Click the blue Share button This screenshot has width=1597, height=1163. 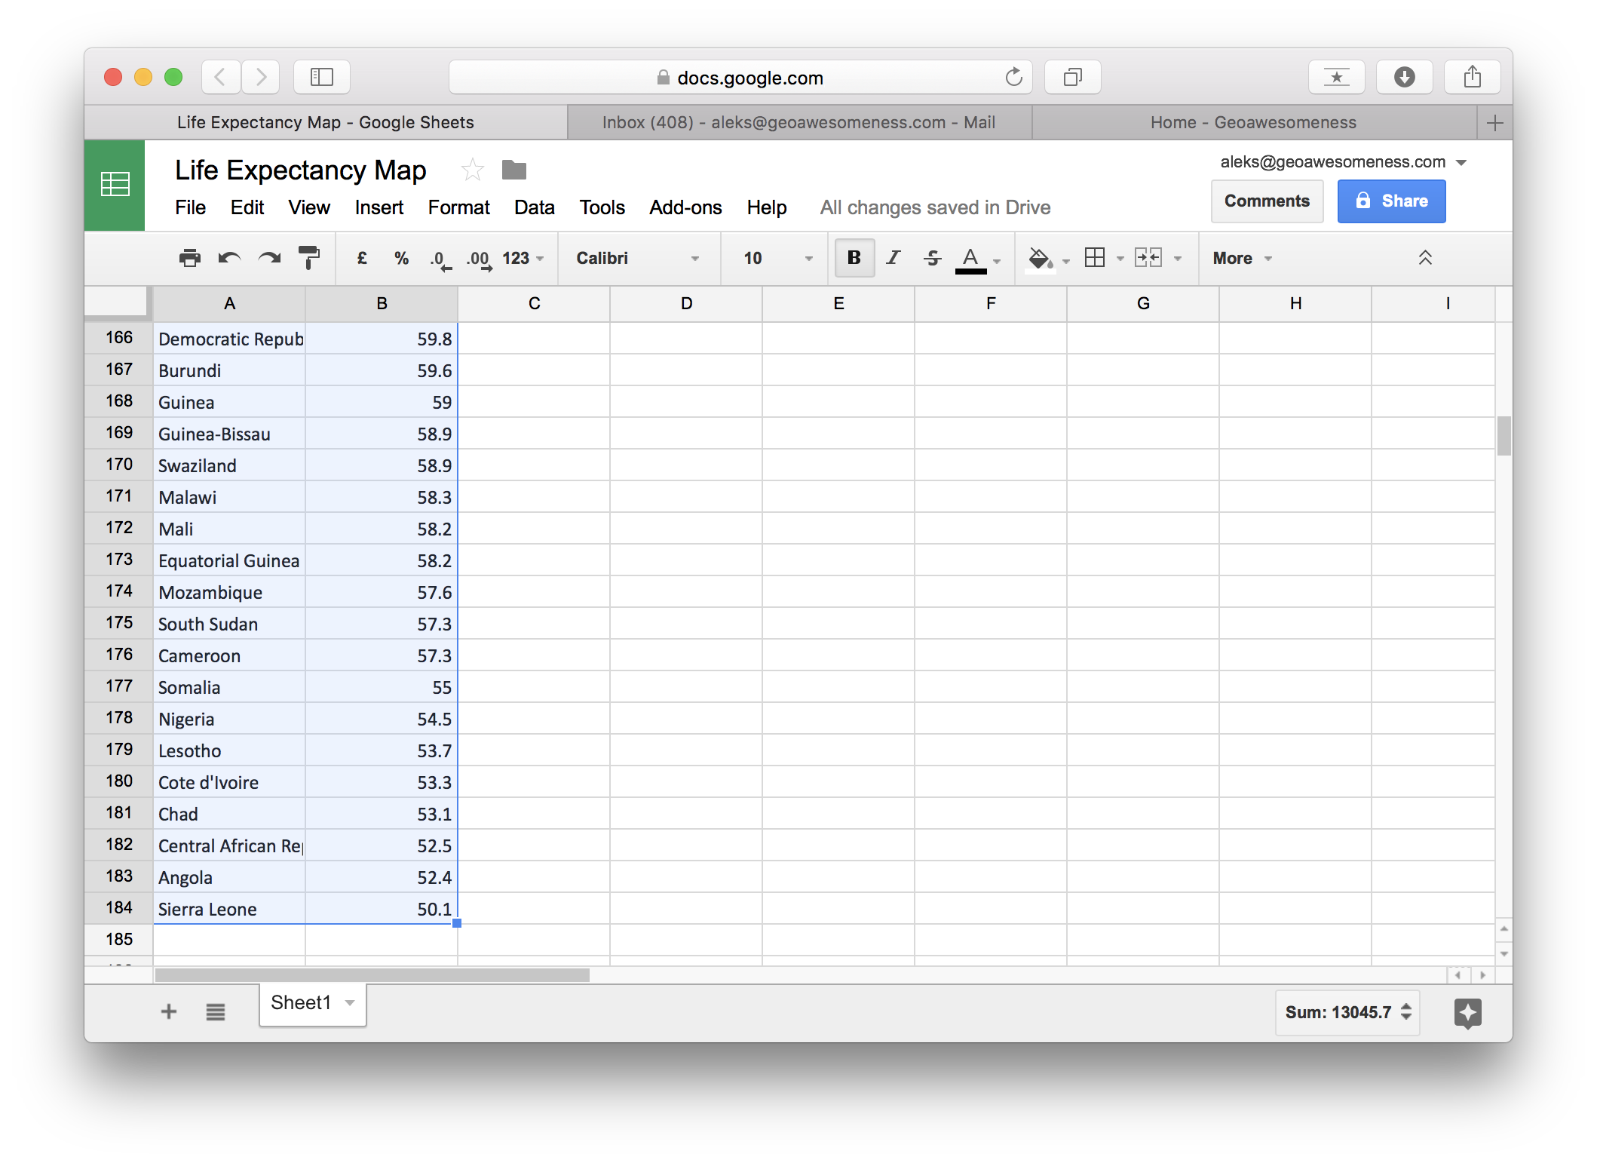point(1391,201)
